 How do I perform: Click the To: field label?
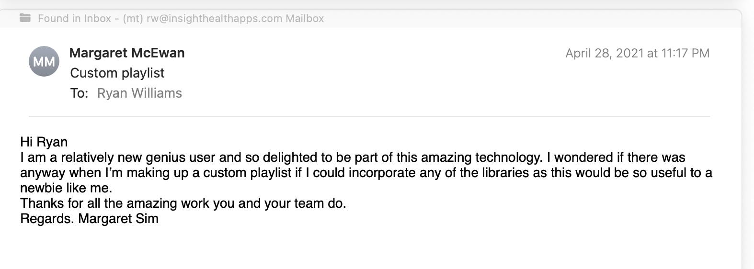click(x=79, y=93)
